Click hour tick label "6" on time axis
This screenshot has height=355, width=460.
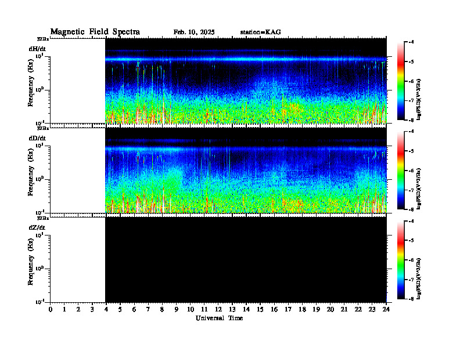(134, 309)
